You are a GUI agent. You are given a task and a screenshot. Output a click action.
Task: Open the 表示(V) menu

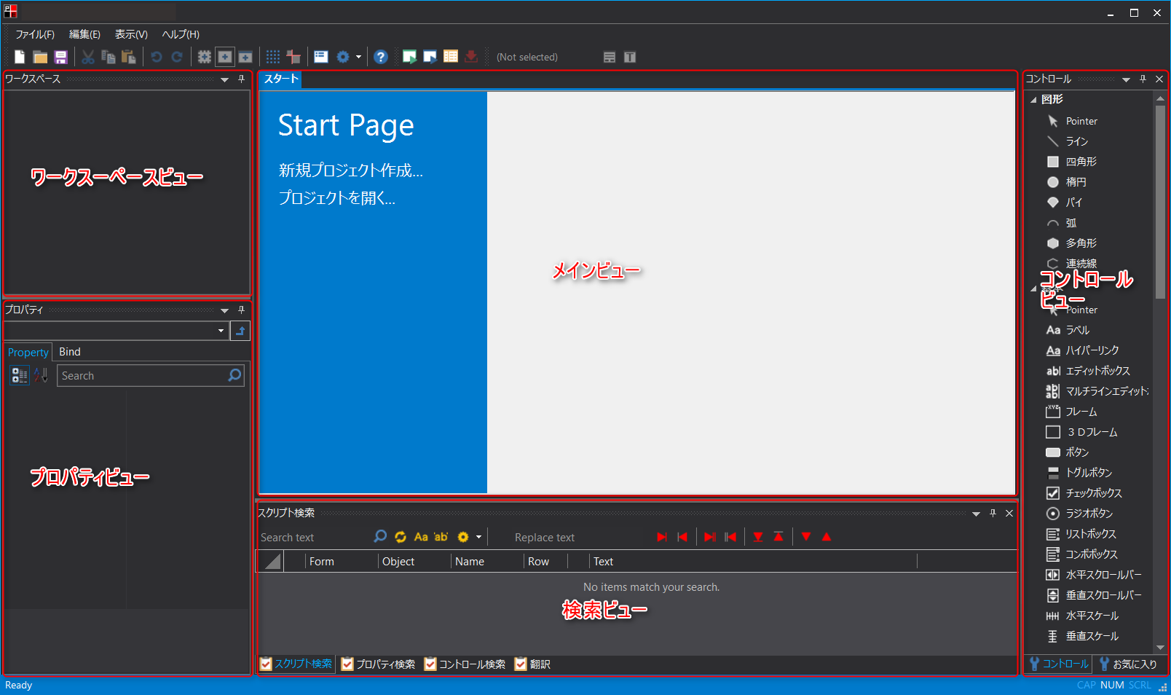click(x=130, y=34)
